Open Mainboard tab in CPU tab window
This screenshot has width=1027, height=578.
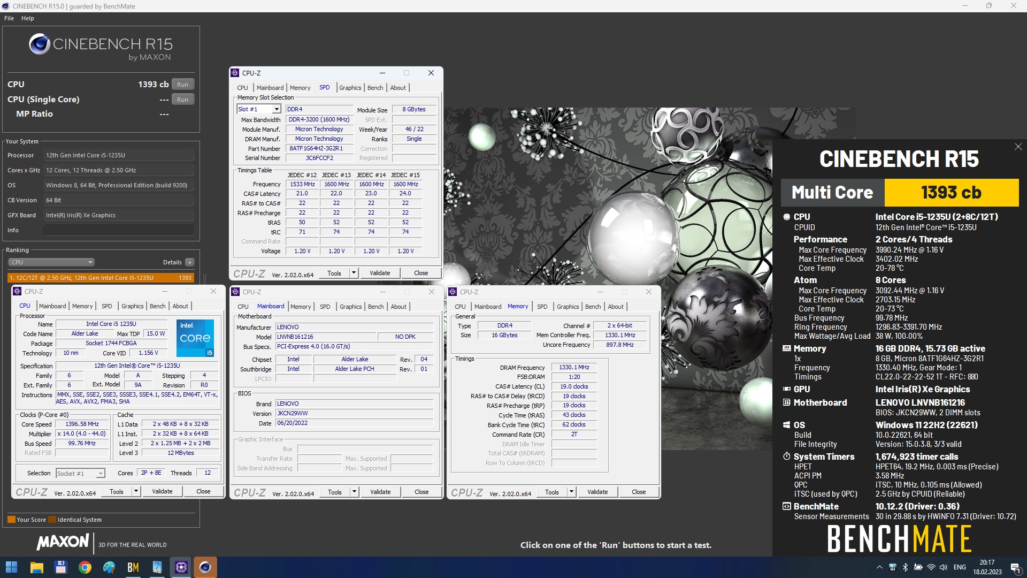52,306
